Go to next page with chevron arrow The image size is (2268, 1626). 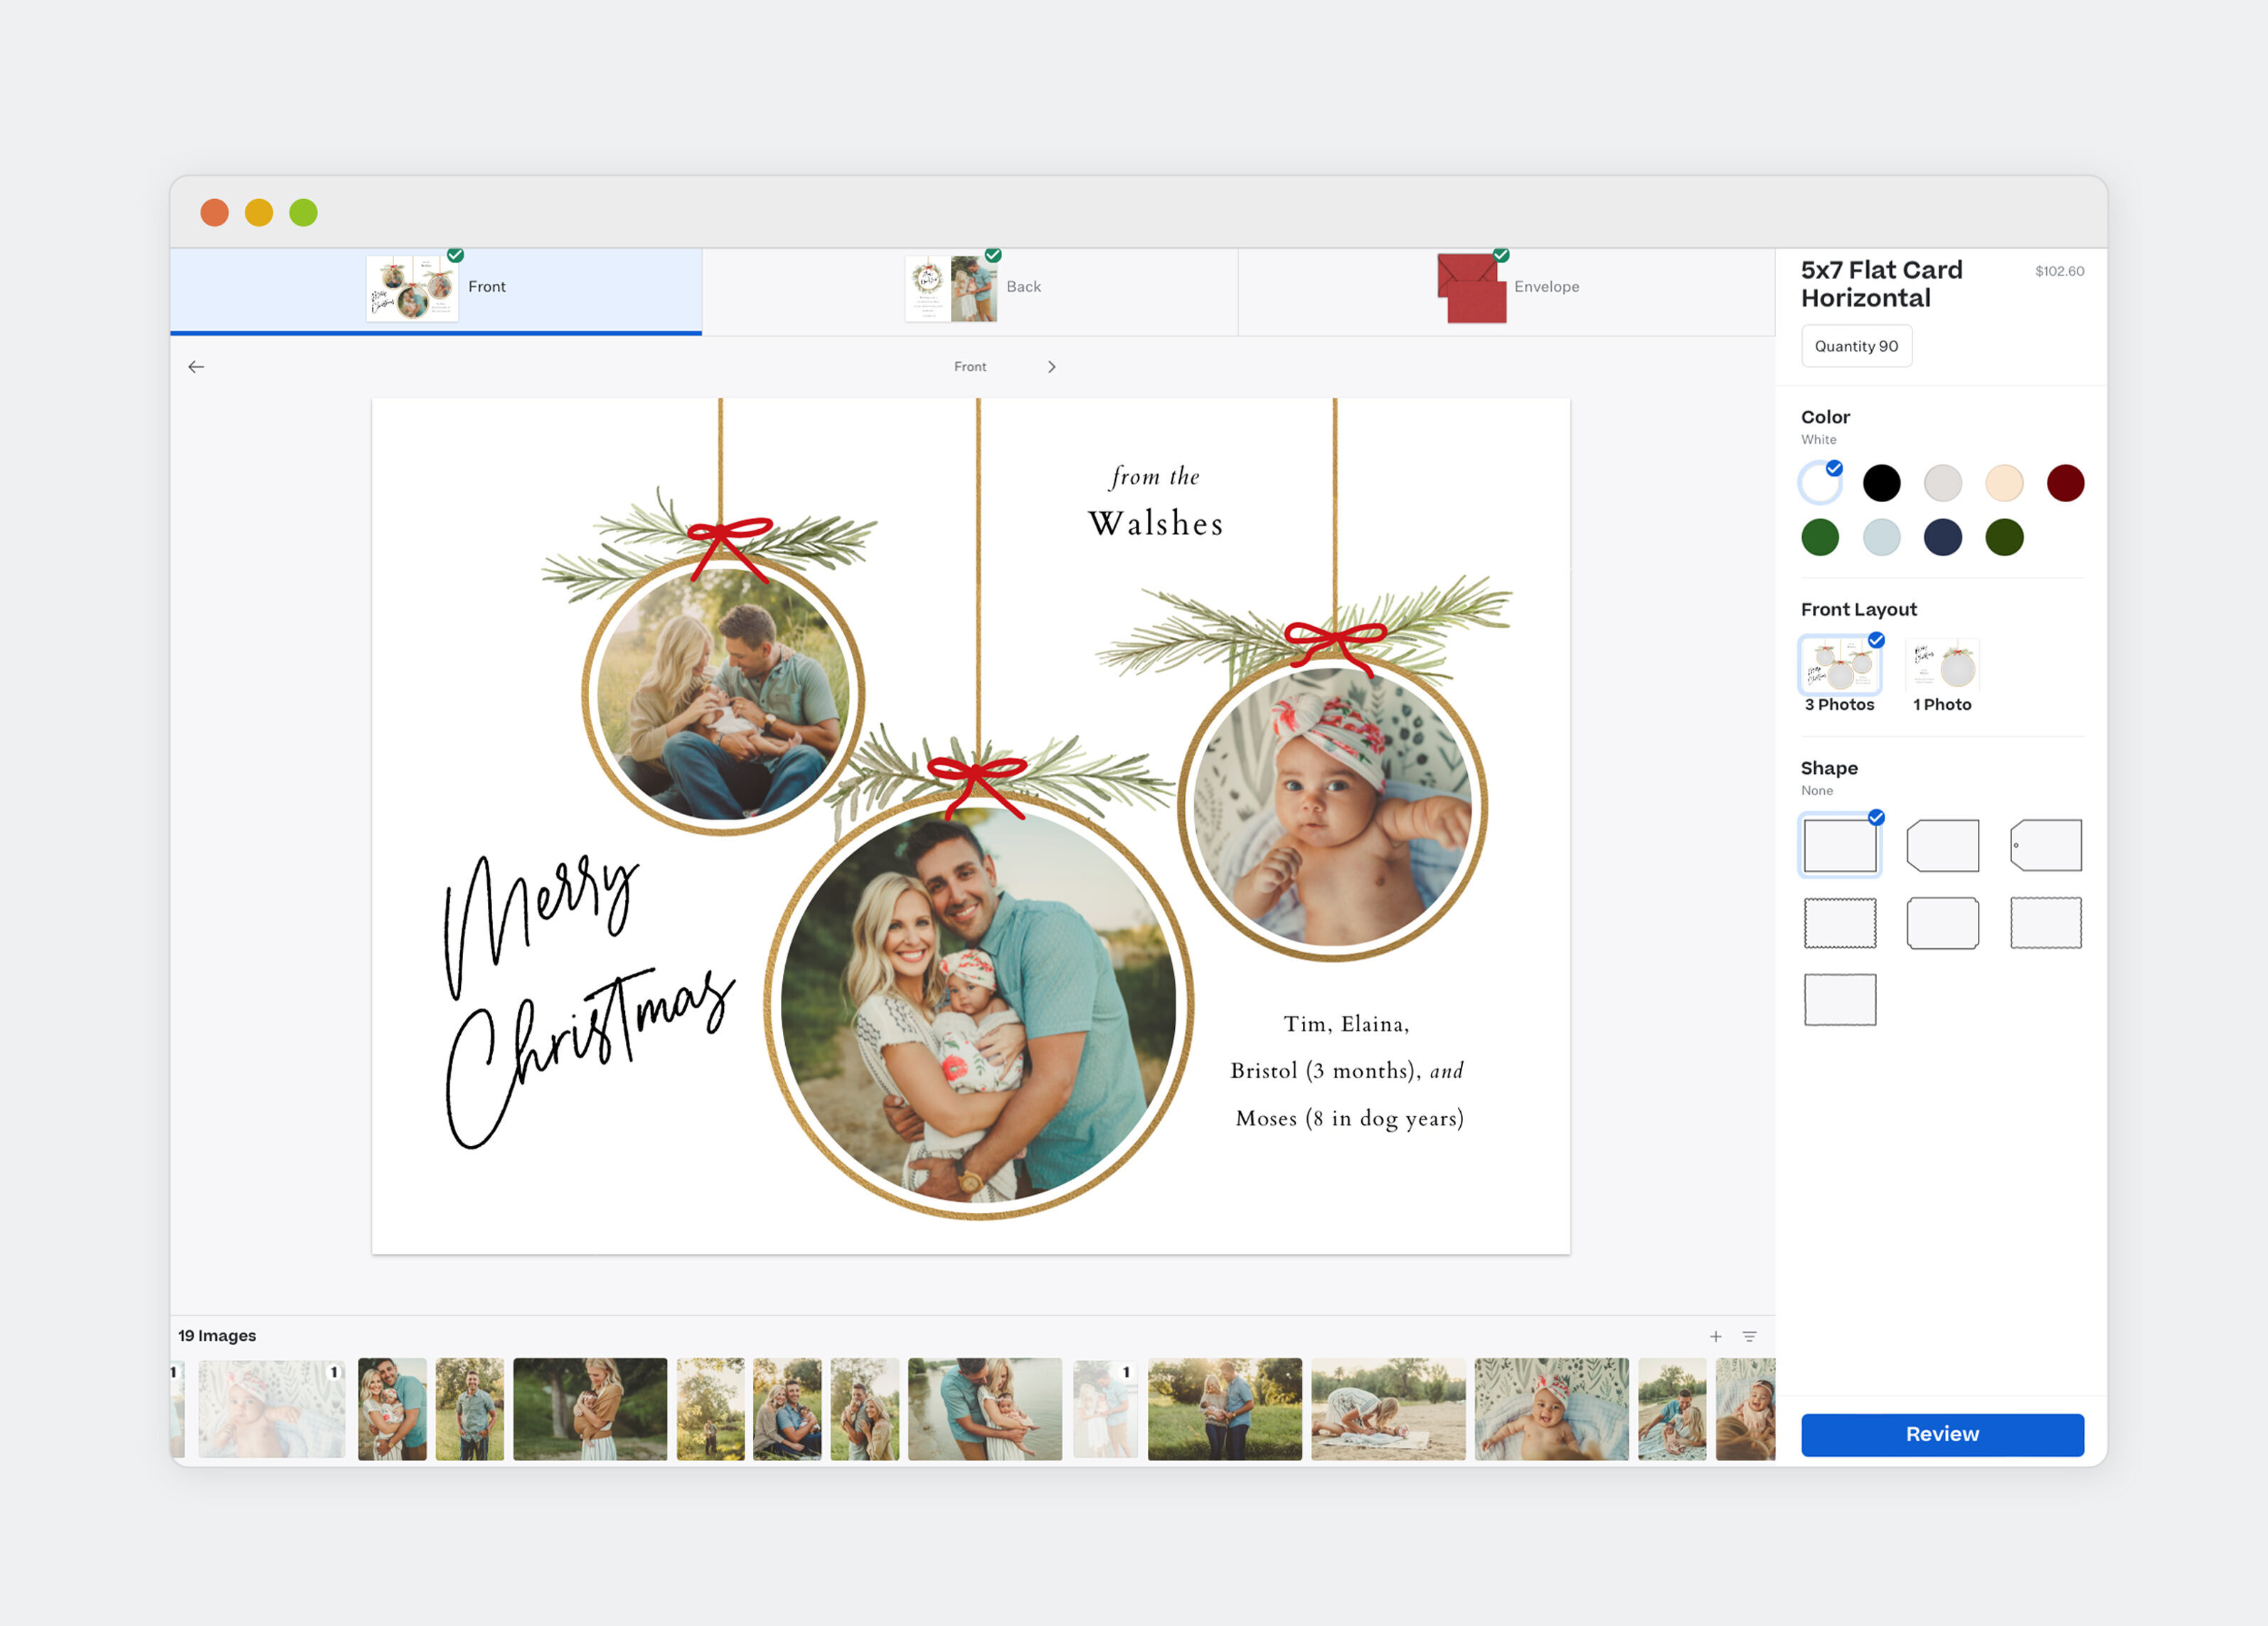(1051, 367)
